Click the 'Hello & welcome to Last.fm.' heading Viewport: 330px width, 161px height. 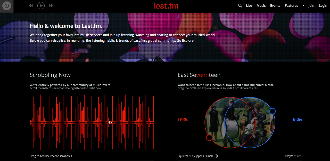pos(66,26)
